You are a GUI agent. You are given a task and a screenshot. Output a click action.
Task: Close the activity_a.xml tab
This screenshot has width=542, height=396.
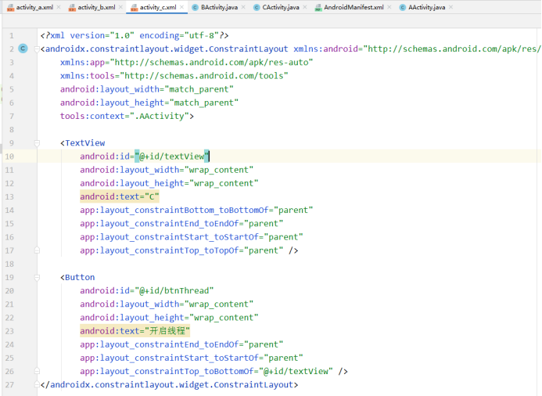pyautogui.click(x=59, y=7)
